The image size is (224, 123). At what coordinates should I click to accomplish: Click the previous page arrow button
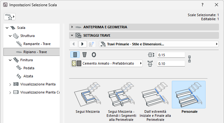click(73, 44)
